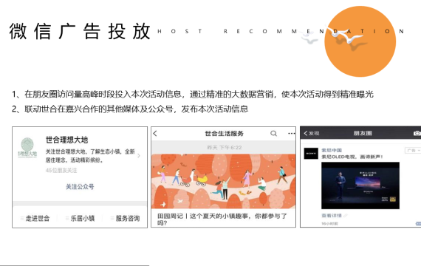Click the 微信广告投放 slide title
Screen dimensions: 421x266
pos(80,31)
